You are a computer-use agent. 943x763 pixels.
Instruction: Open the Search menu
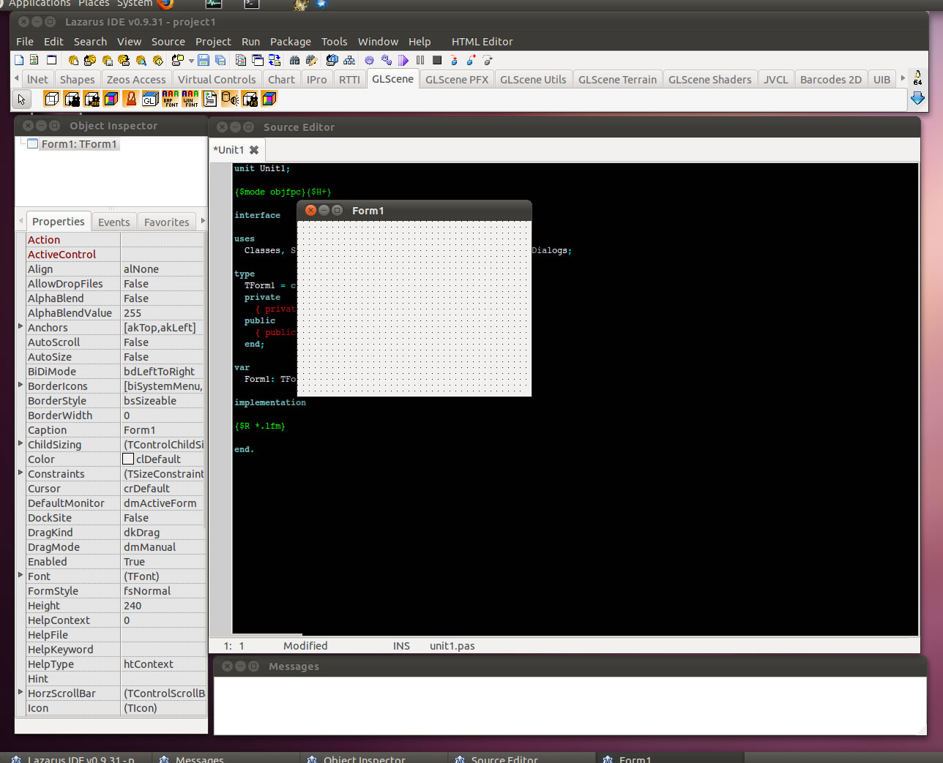pyautogui.click(x=90, y=42)
